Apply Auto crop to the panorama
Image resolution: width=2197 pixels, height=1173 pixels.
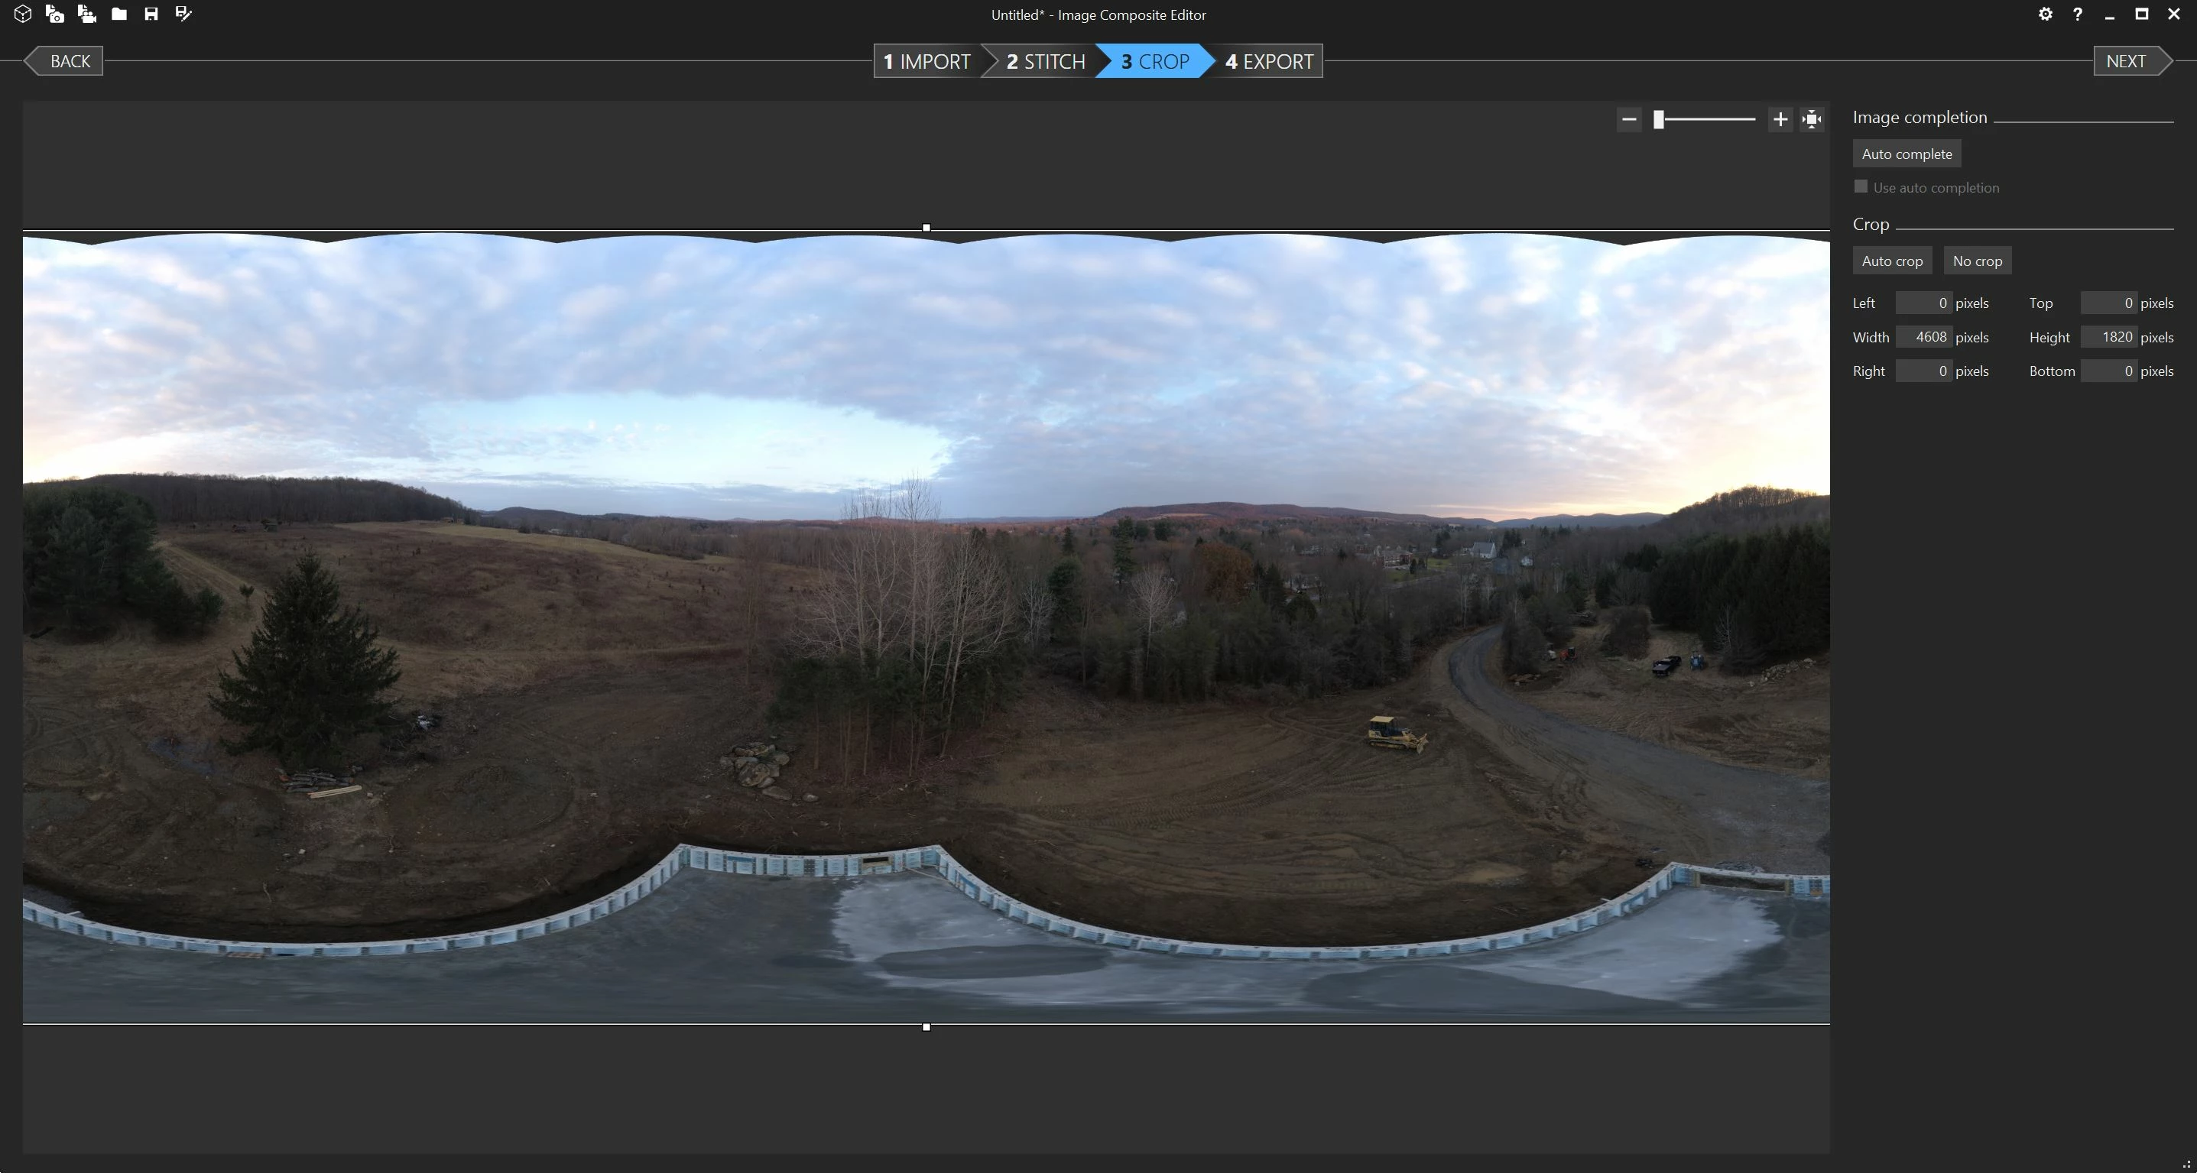point(1892,261)
